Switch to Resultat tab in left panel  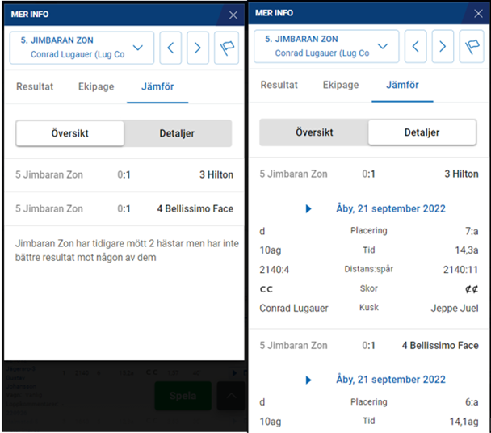35,86
